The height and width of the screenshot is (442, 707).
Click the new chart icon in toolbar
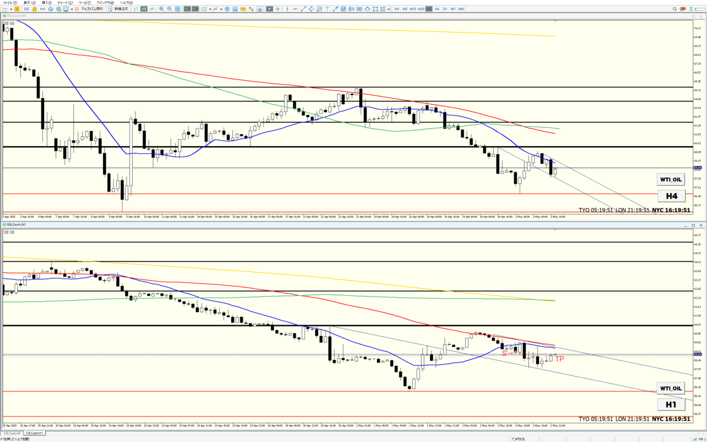pyautogui.click(x=5, y=9)
